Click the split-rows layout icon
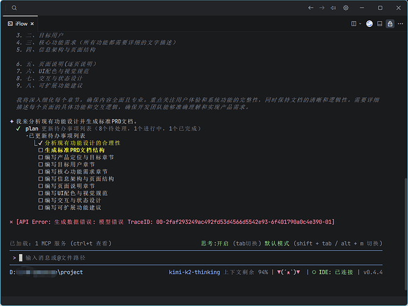Viewport: 408px width, 306px height. [380, 24]
